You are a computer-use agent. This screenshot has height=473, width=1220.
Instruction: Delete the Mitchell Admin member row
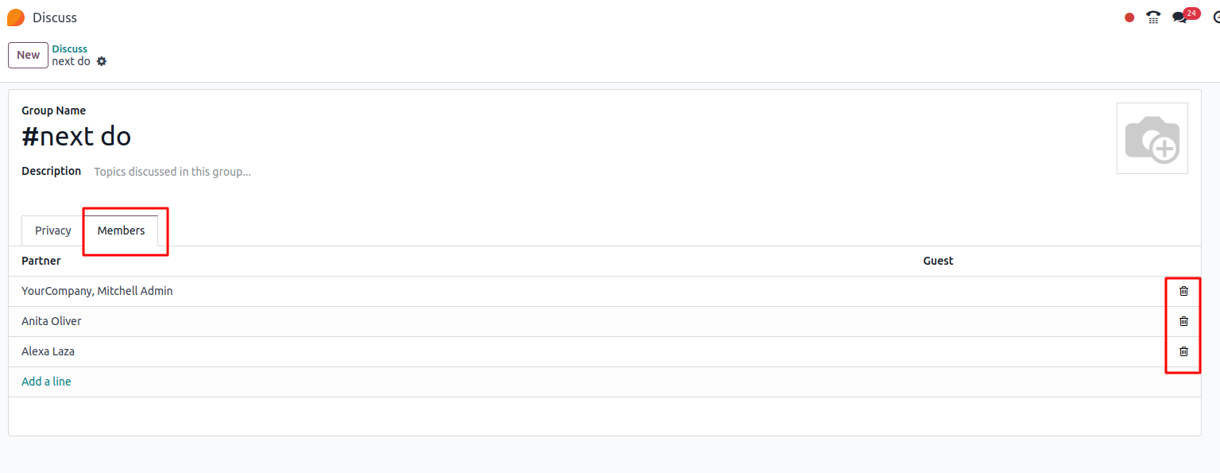pyautogui.click(x=1183, y=291)
